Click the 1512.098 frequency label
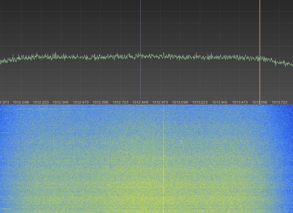Viewport: 293px width, 213px height. tap(21, 102)
